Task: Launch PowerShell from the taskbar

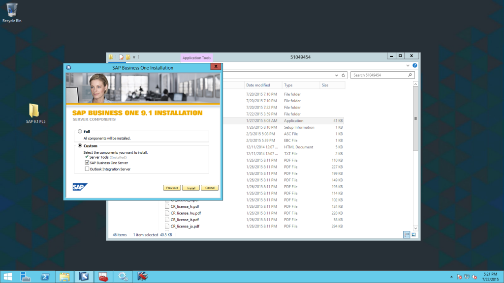Action: pos(45,277)
